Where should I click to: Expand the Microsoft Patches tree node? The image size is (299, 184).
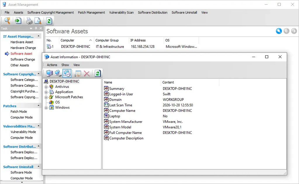coord(46,98)
